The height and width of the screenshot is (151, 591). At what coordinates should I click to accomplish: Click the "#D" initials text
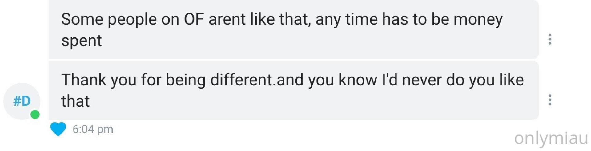coord(22,101)
